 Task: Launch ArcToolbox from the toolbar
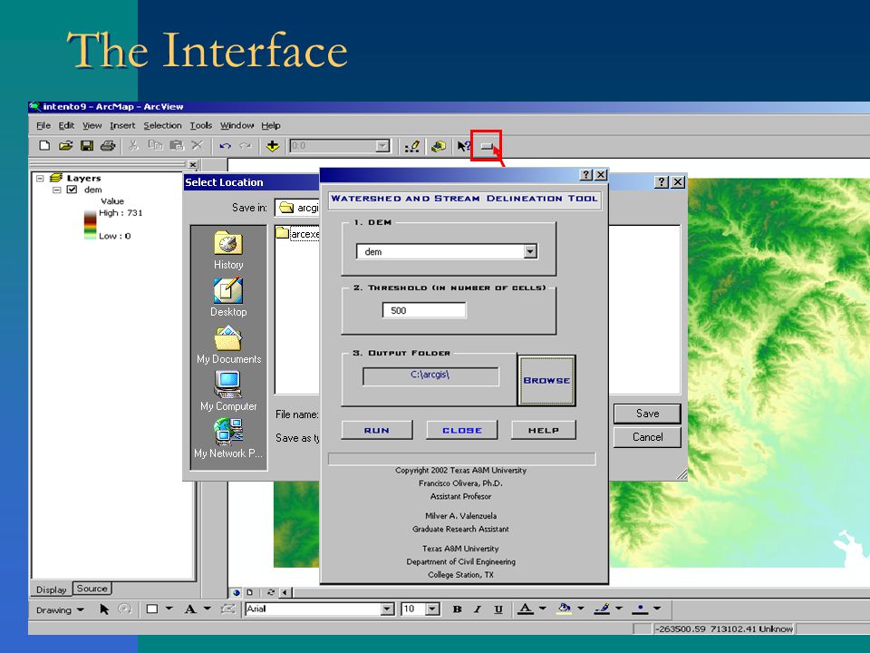tap(439, 146)
